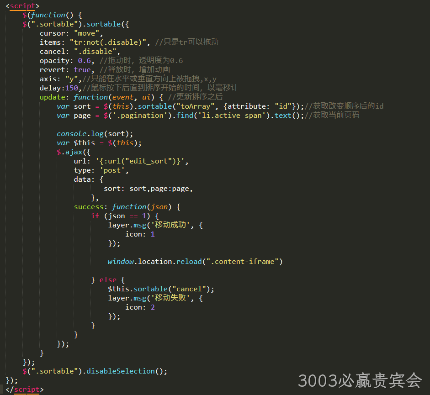Select the cancel property name
Image resolution: width=430 pixels, height=395 pixels.
pos(53,52)
